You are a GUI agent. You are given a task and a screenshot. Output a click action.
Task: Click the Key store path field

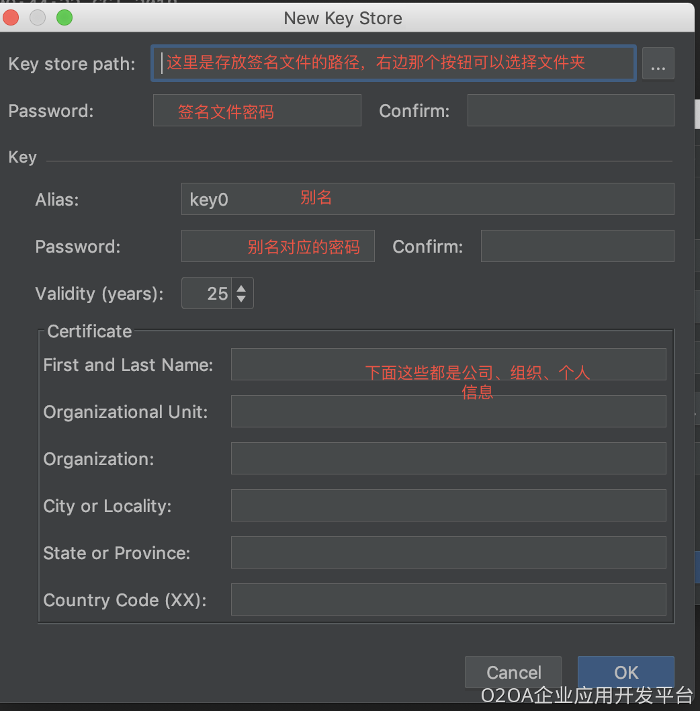pos(394,64)
